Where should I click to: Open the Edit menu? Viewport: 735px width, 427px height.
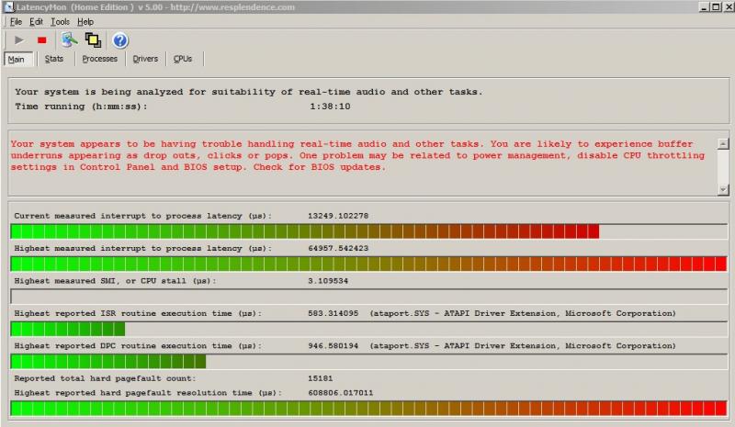point(36,21)
